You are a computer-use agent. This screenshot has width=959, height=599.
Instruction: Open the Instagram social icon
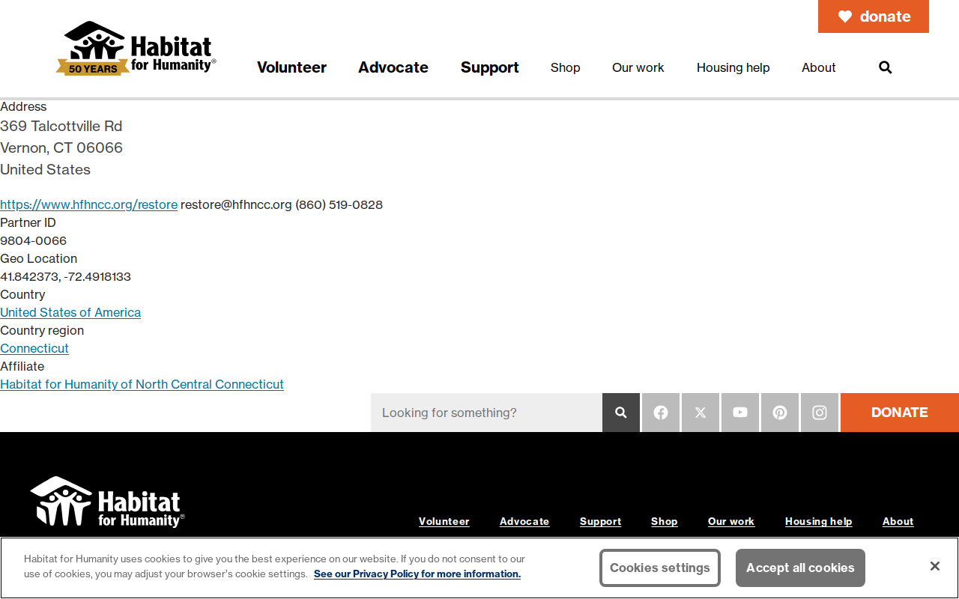click(820, 413)
